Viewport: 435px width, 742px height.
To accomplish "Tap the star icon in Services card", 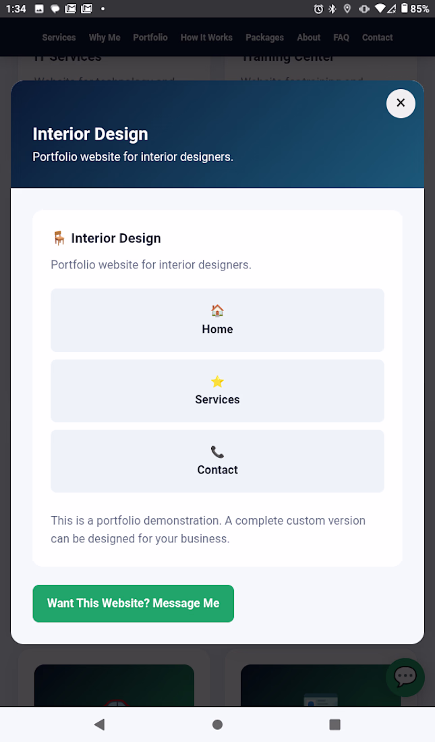I will (217, 381).
